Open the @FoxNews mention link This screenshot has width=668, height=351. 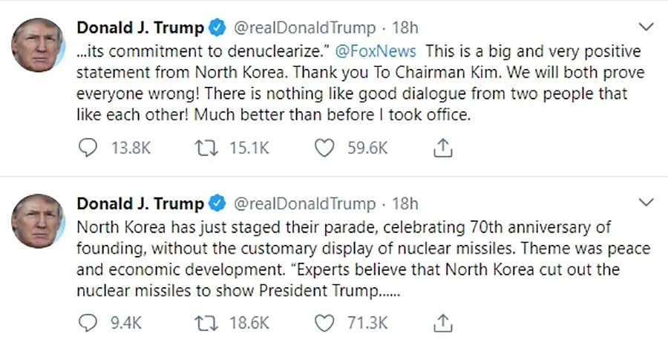point(376,51)
